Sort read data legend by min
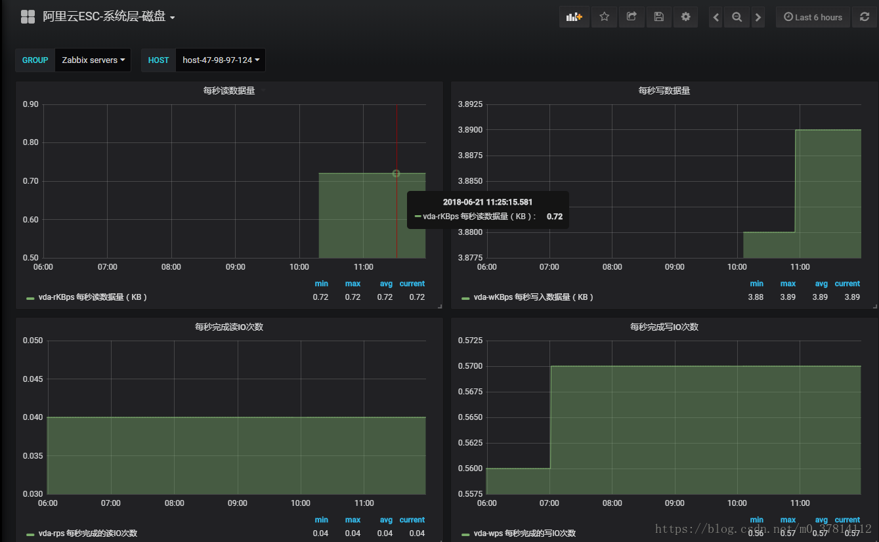The width and height of the screenshot is (879, 542). (x=321, y=283)
